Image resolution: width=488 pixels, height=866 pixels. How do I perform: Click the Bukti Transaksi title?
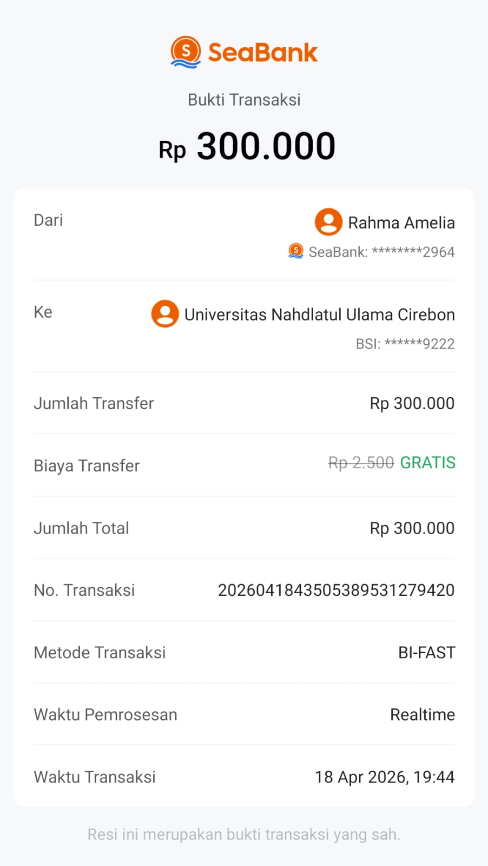[244, 100]
